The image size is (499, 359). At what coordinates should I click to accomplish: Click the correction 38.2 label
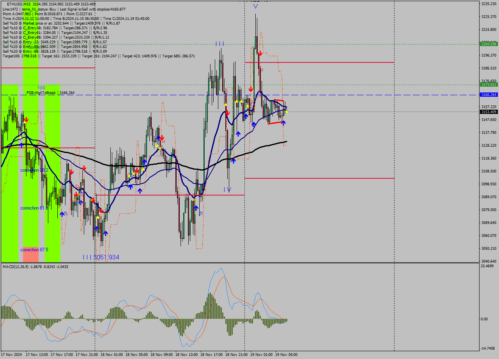(34, 170)
